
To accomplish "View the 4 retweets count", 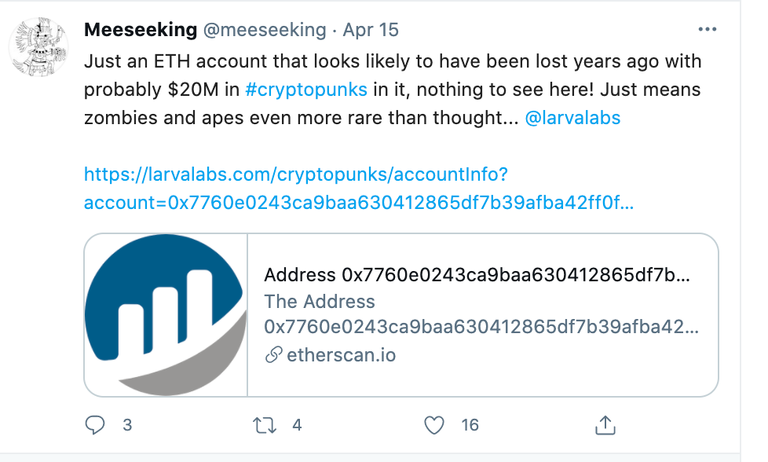I will tap(297, 425).
